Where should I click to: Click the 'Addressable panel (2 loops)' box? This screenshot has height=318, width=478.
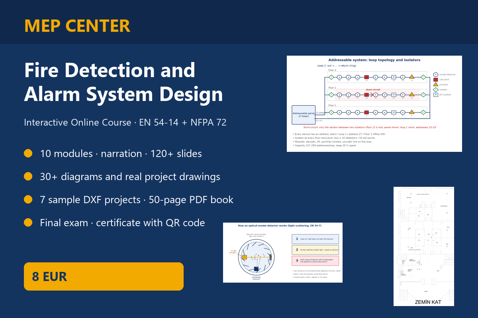304,115
